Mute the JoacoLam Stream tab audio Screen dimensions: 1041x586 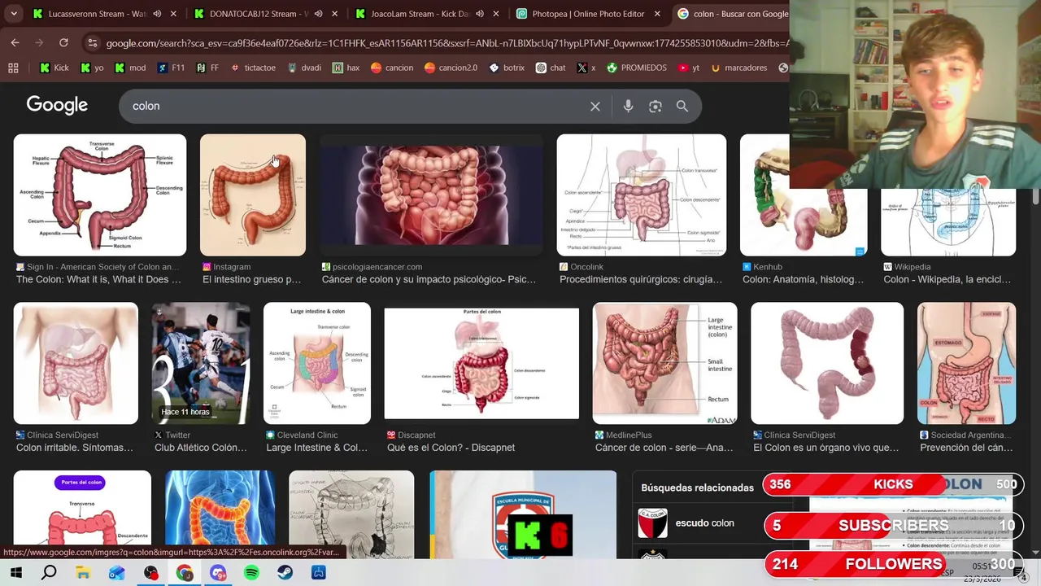[480, 14]
